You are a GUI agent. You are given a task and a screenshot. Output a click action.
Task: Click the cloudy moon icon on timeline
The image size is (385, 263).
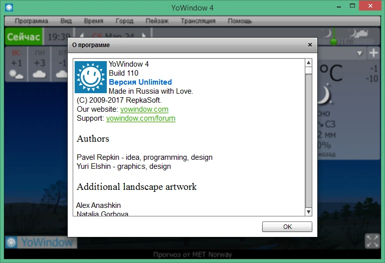[x=359, y=34]
